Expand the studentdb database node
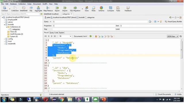 [5, 44]
